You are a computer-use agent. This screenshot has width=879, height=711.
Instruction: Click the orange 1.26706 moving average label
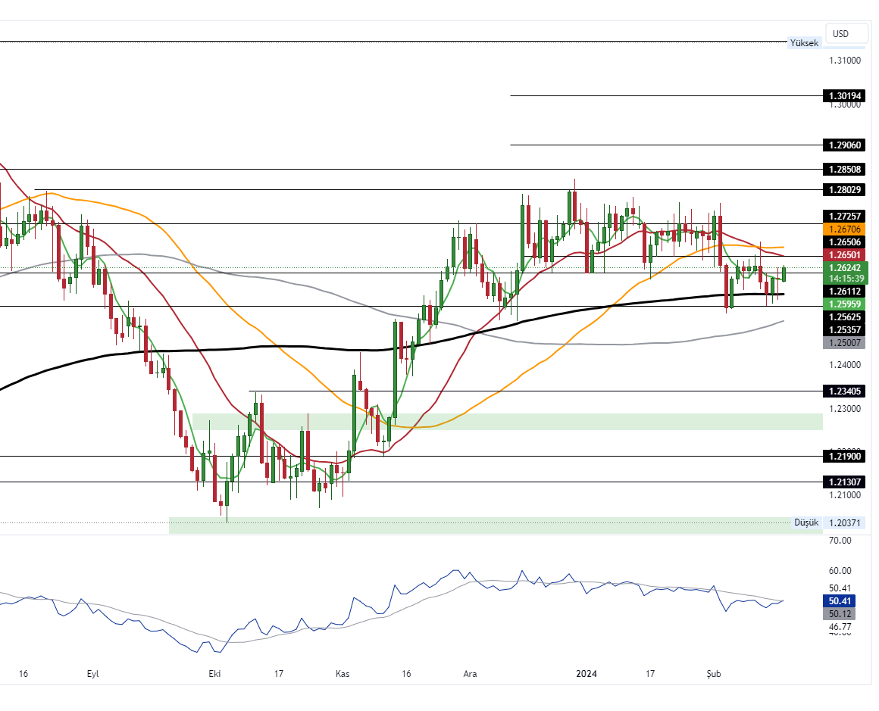pos(844,229)
